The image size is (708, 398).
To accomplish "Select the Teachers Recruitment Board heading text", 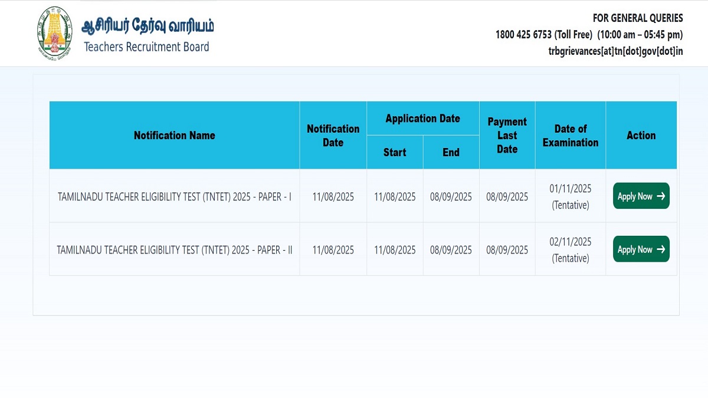I will point(146,47).
